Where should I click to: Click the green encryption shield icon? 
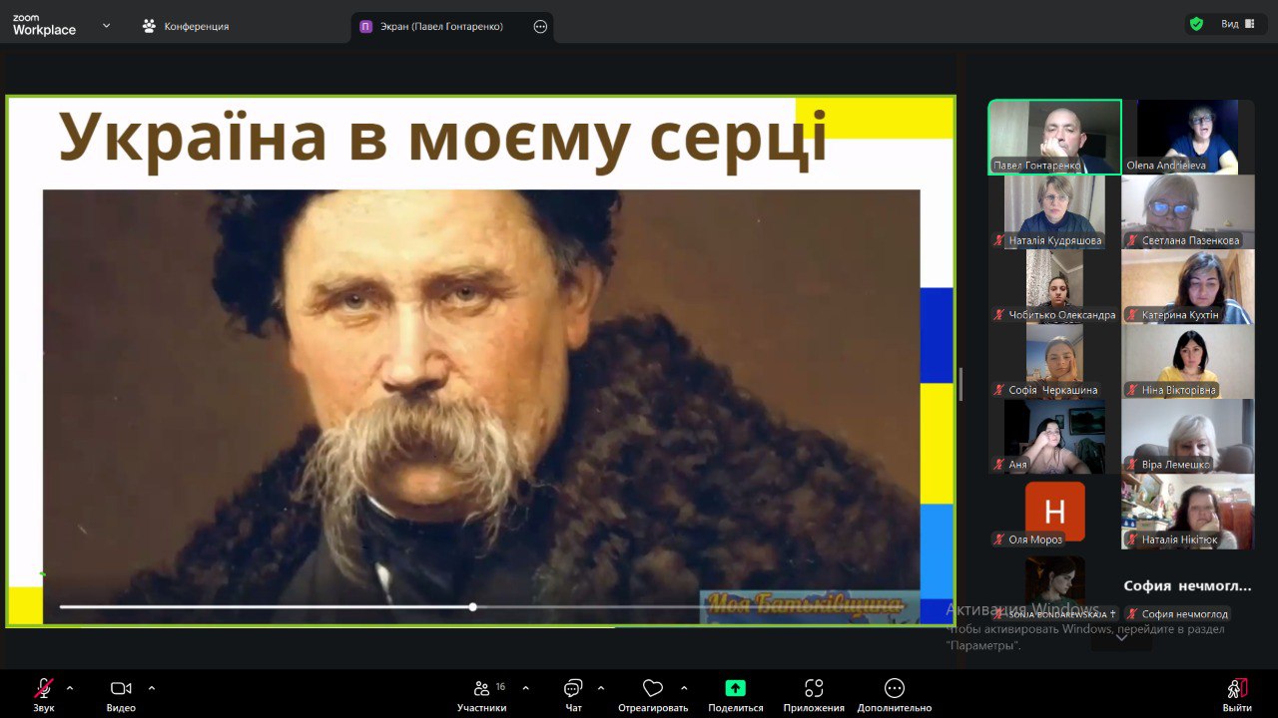point(1196,24)
